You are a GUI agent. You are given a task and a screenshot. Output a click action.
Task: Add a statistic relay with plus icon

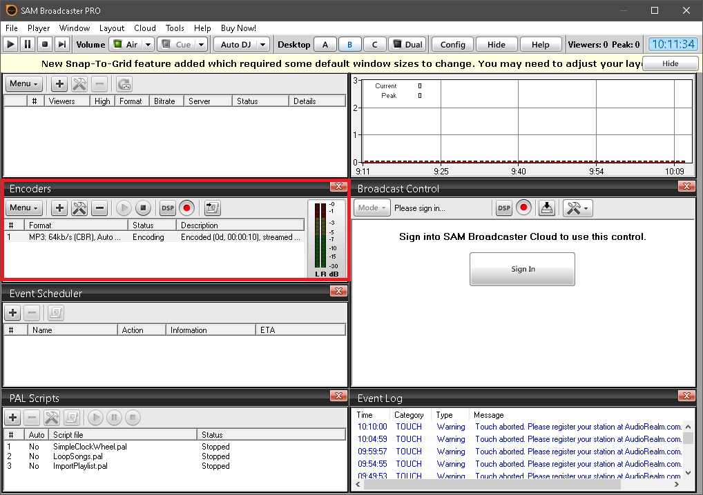coord(59,83)
